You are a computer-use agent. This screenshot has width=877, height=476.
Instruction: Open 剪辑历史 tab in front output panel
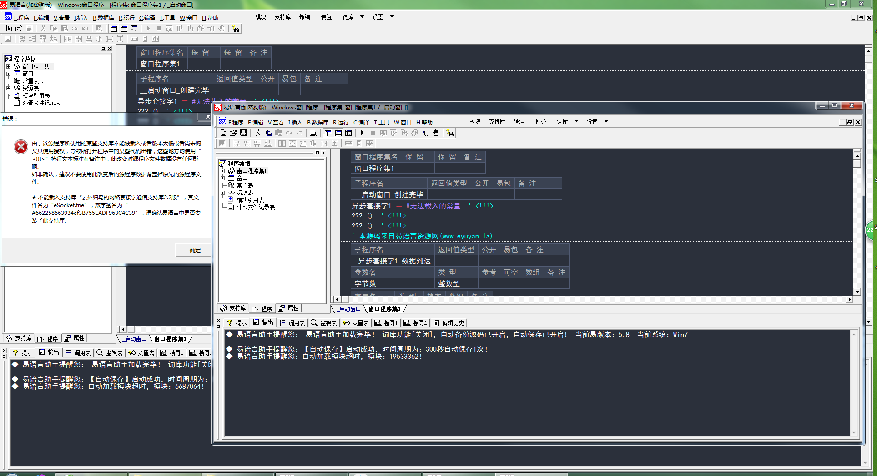coord(449,323)
